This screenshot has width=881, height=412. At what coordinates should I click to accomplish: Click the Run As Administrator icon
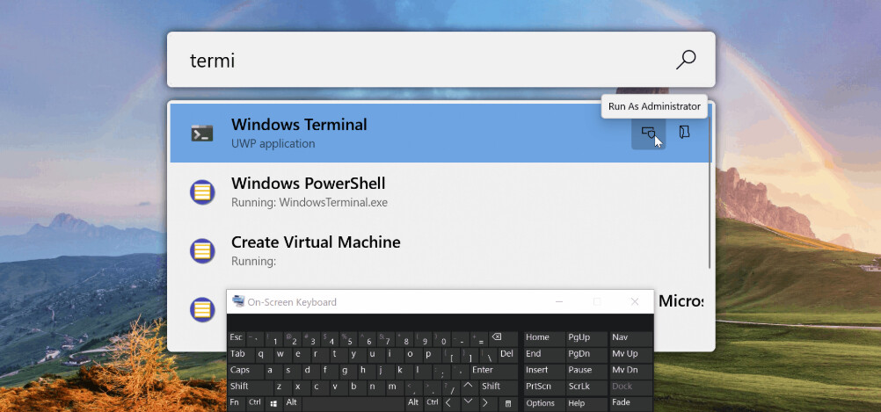point(648,133)
